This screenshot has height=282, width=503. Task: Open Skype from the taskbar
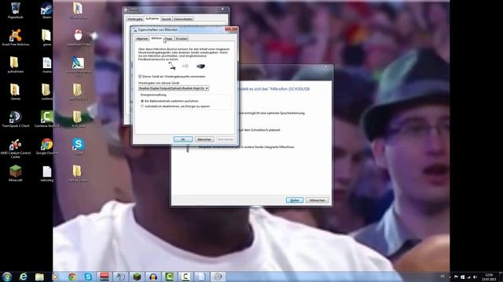click(x=88, y=277)
